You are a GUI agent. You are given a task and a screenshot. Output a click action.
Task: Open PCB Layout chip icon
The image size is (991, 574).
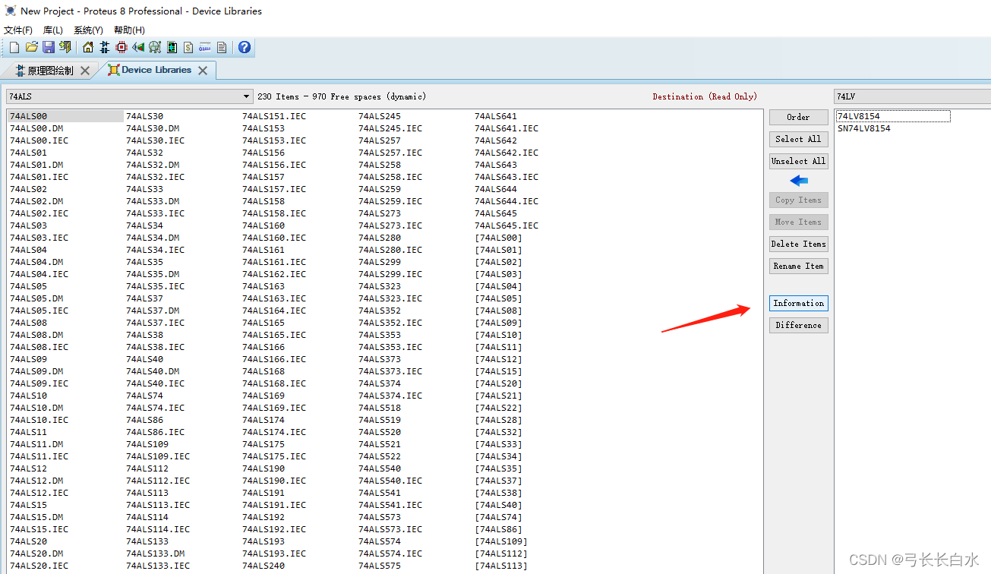(122, 47)
